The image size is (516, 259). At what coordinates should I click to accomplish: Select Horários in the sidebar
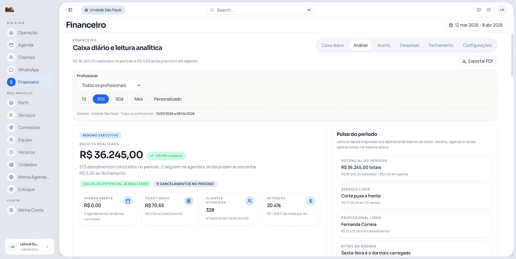coord(26,152)
